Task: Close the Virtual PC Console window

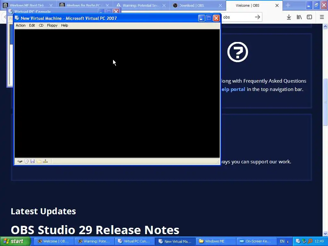Action: (116, 11)
